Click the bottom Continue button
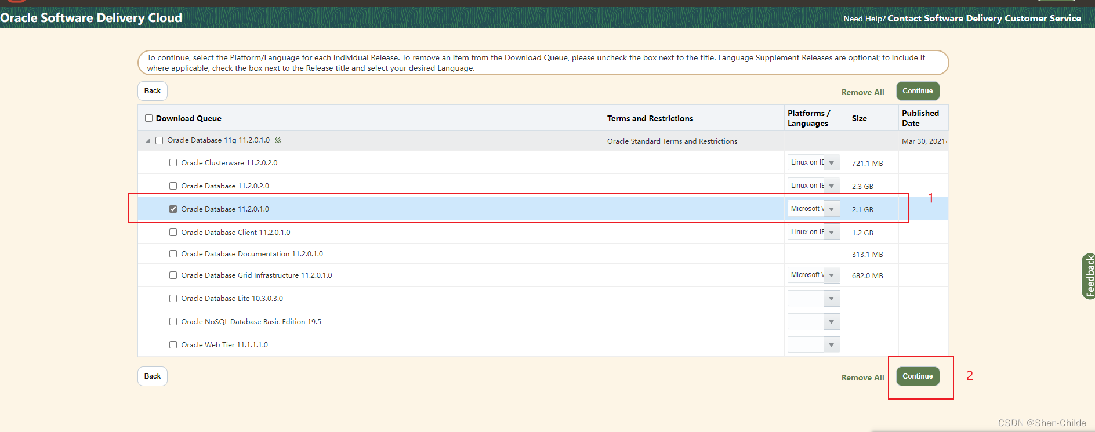This screenshot has height=432, width=1095. 918,376
